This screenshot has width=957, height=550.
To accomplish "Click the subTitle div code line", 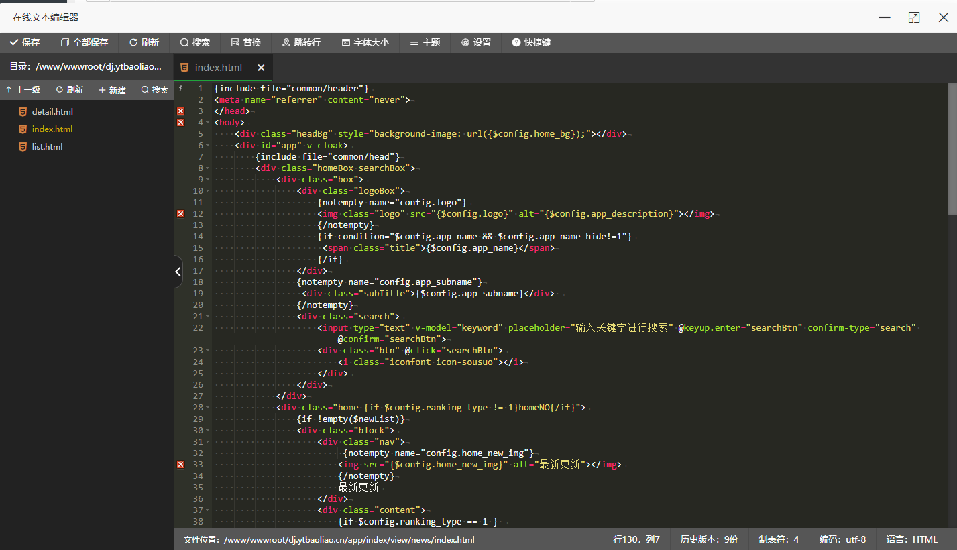I will click(428, 294).
